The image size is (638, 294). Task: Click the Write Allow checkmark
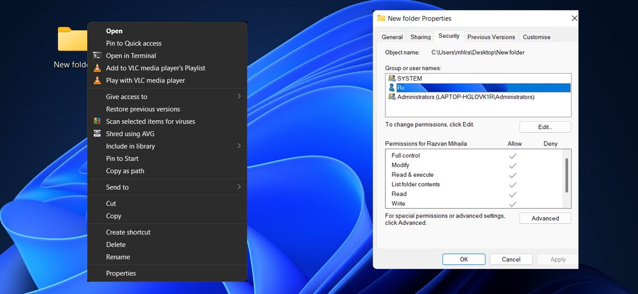(513, 204)
